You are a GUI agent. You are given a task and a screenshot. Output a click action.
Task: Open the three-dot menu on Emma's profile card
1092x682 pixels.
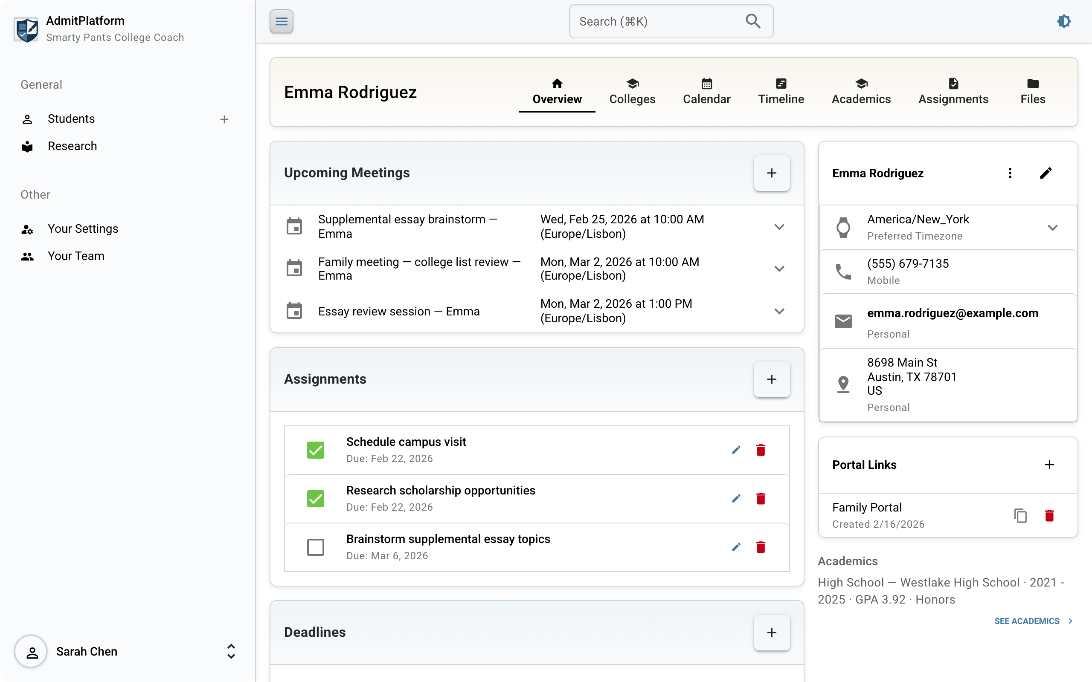point(1010,173)
